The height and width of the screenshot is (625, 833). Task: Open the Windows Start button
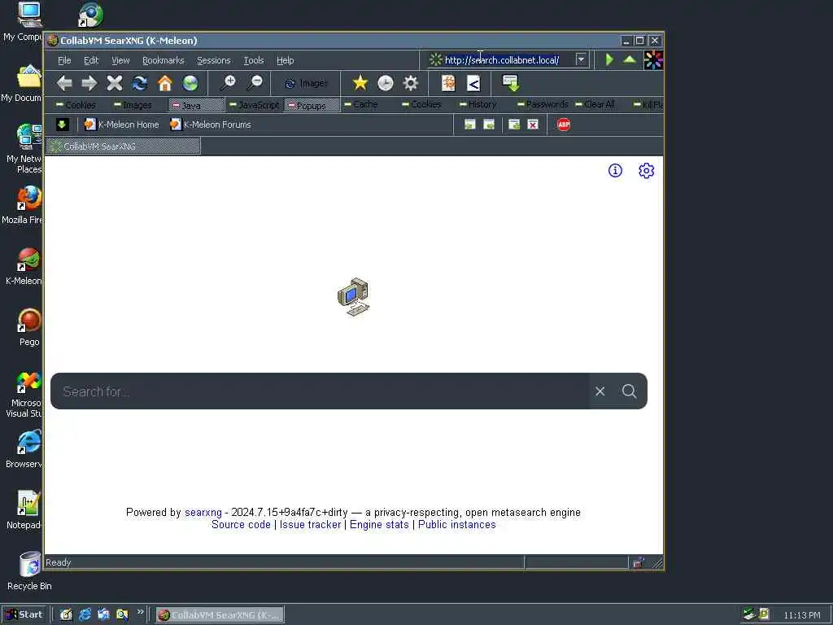tap(25, 614)
